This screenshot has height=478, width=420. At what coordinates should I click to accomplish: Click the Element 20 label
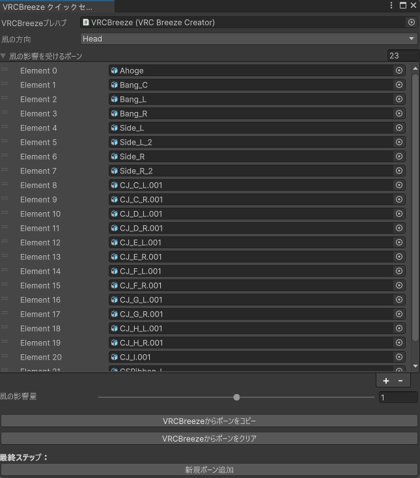[x=41, y=357]
